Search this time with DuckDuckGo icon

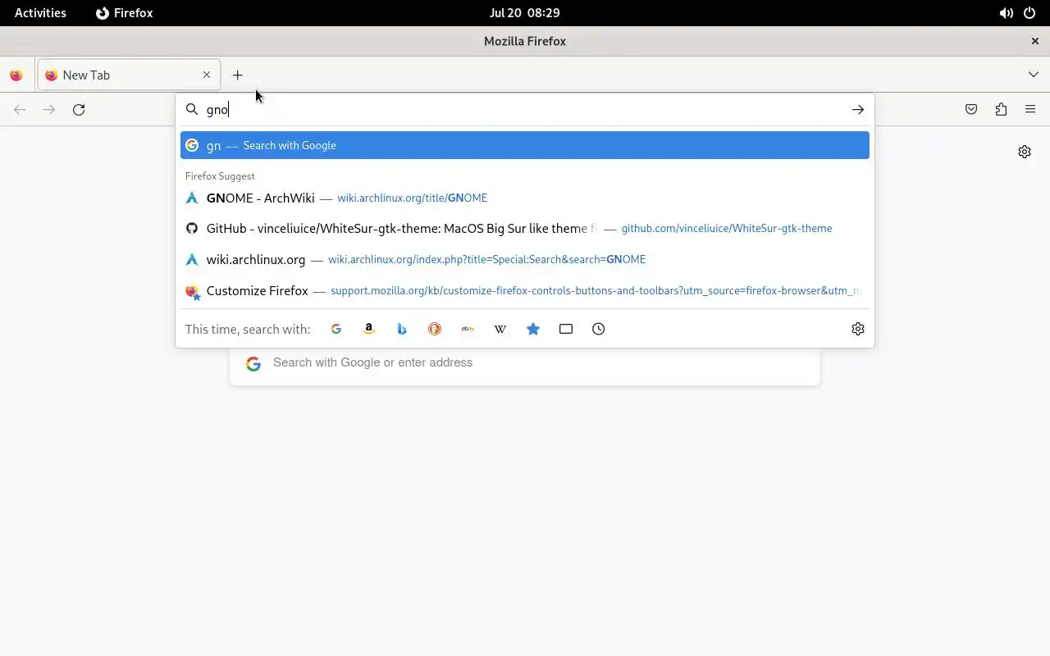point(435,329)
